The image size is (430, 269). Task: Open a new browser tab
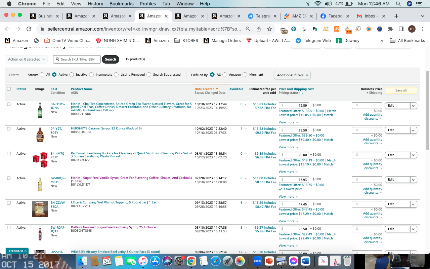click(x=396, y=16)
